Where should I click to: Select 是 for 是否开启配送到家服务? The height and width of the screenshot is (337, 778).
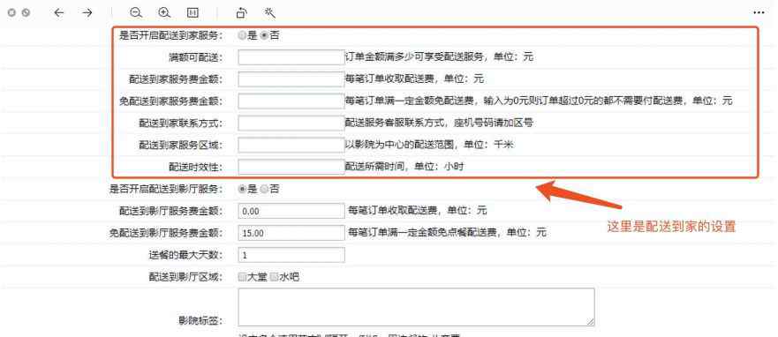[242, 35]
